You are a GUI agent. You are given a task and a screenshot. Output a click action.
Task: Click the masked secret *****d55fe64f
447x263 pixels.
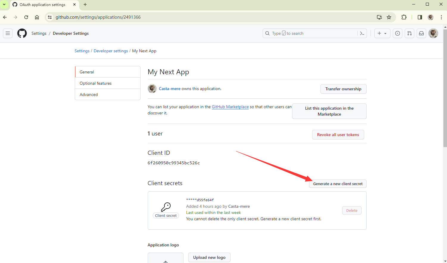coord(200,200)
